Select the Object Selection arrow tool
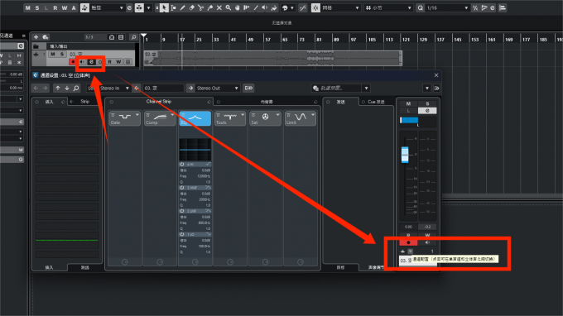 (x=164, y=7)
